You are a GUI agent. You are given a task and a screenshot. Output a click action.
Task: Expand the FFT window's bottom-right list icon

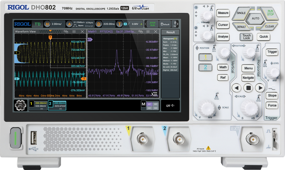coord(155,94)
